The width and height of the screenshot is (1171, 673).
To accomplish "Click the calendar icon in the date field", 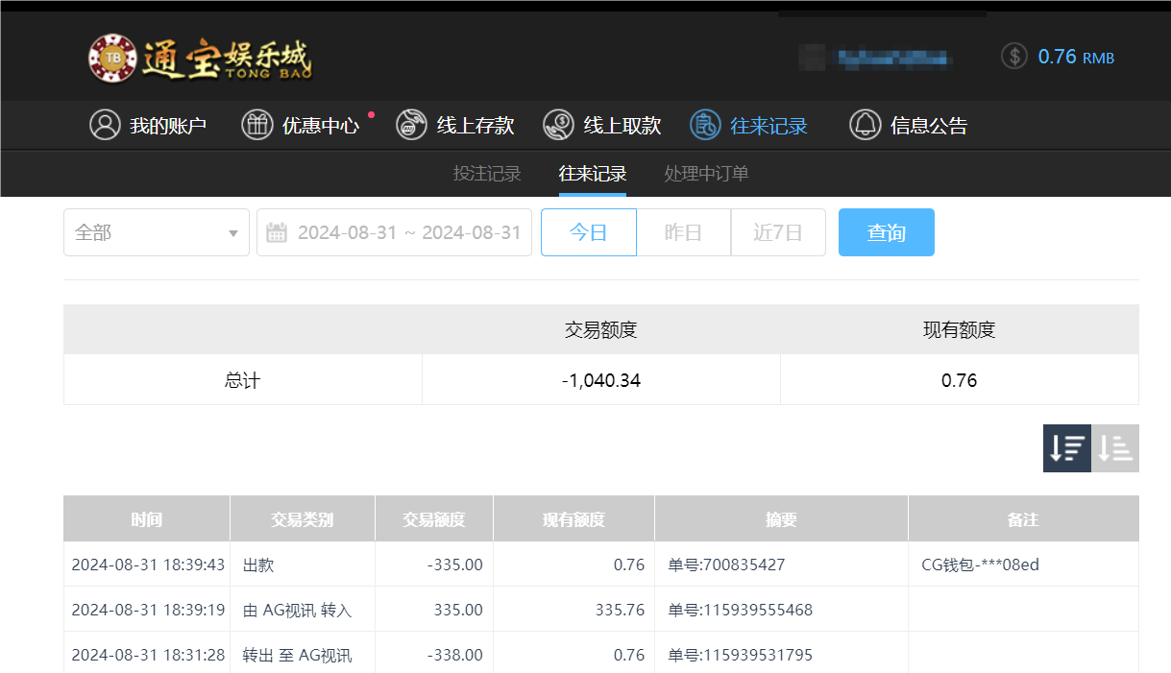I will pos(277,231).
